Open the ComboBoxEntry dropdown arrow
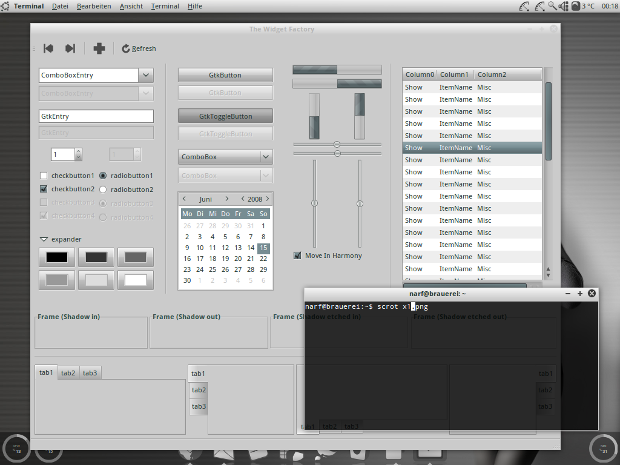620x465 pixels. [146, 75]
